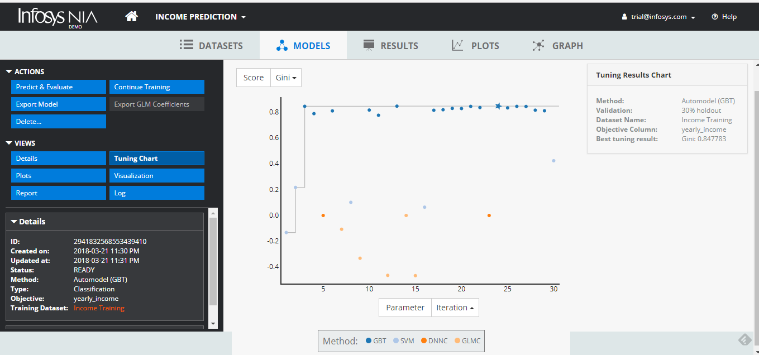Open the INCOME PREDICTION project dropdown
This screenshot has width=759, height=355.
point(201,17)
